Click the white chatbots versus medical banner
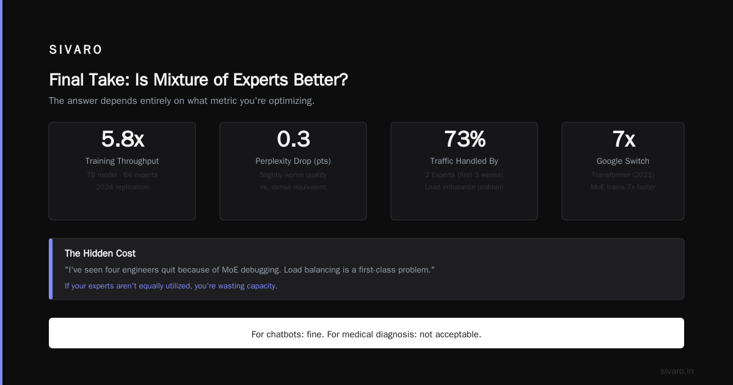 coord(366,333)
